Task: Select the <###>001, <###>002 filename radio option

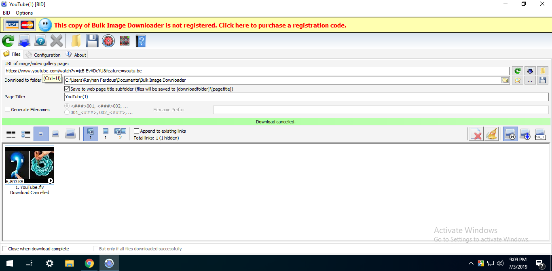Action: pyautogui.click(x=67, y=106)
